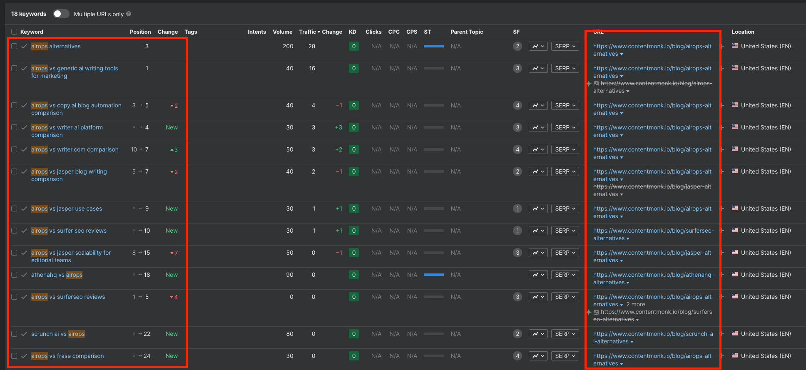Image resolution: width=806 pixels, height=370 pixels.
Task: Show chart for airops vs writer.com comparison
Action: click(x=538, y=149)
